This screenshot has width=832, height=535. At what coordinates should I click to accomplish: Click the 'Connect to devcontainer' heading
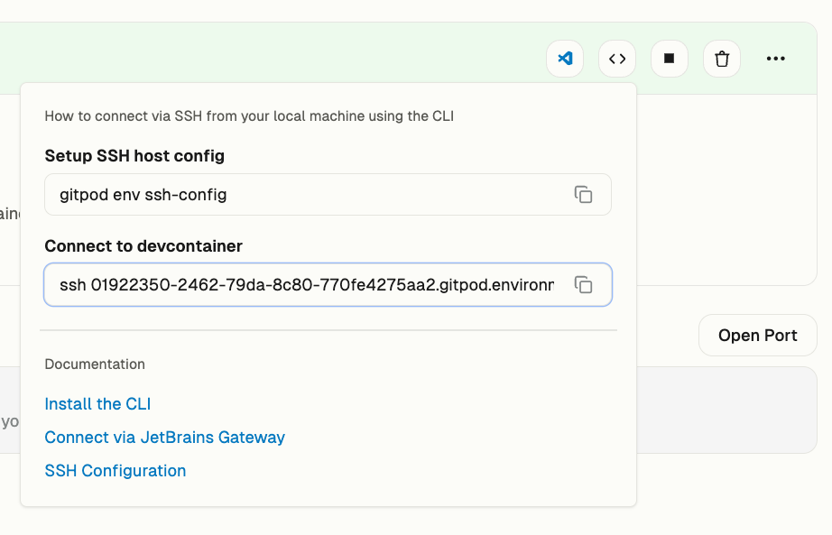(143, 246)
